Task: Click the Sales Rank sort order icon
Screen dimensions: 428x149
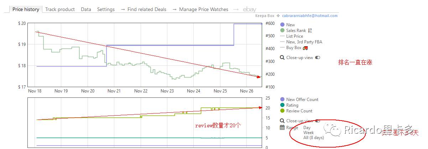Action: [x=310, y=31]
